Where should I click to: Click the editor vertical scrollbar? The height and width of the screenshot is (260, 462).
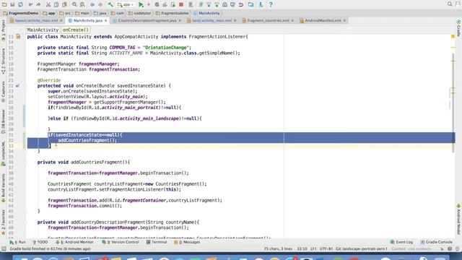453,103
